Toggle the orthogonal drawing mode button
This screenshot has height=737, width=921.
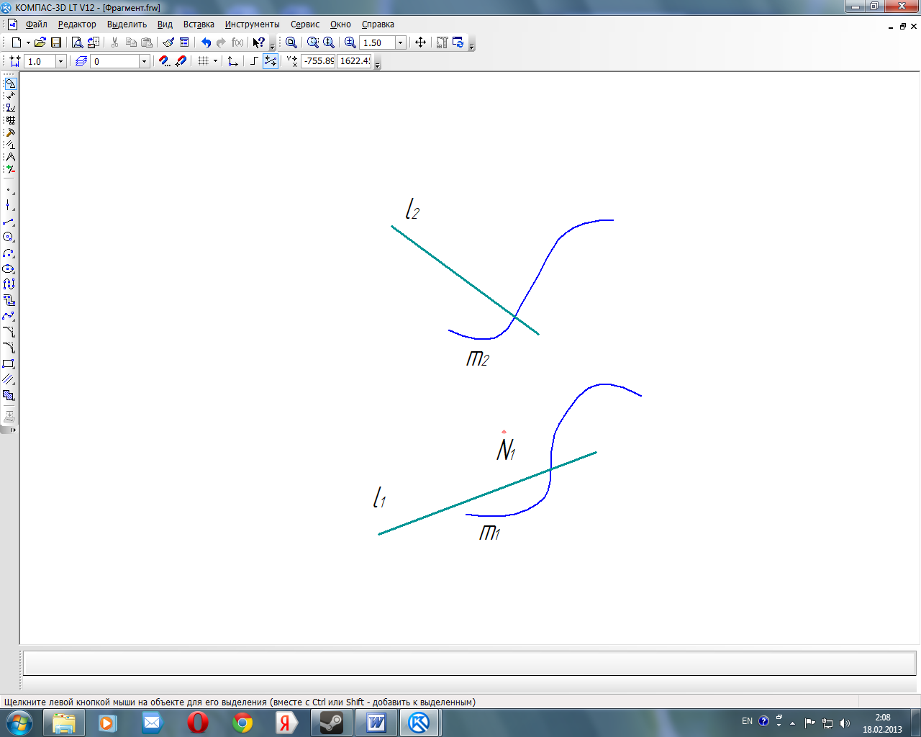253,61
